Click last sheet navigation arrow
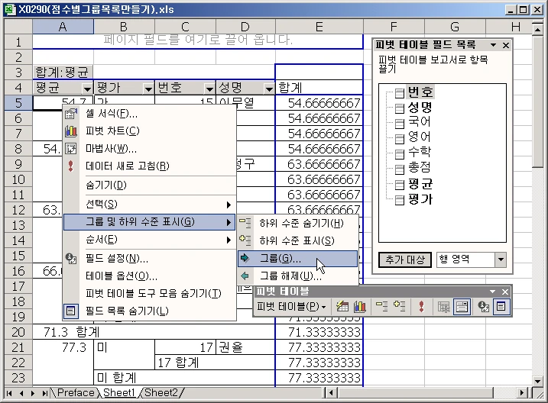548x403 pixels. (x=44, y=393)
